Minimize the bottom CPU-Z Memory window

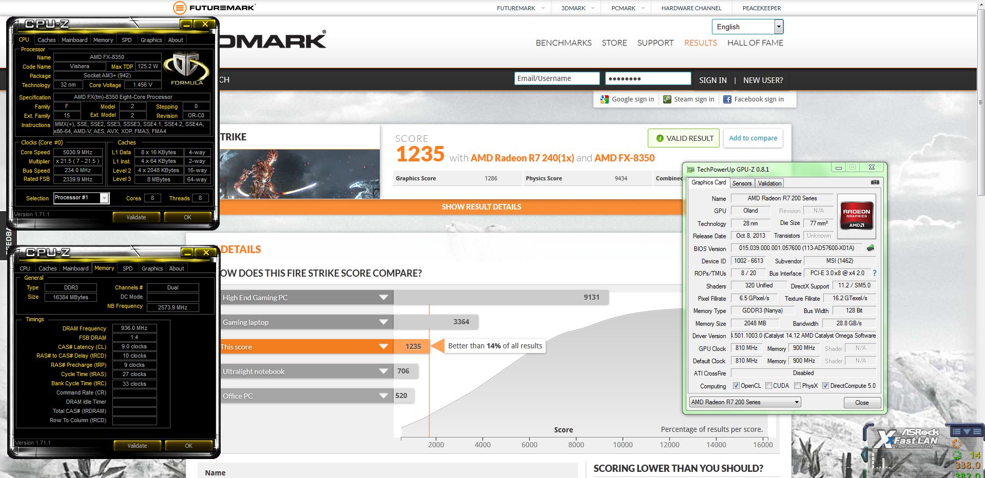pyautogui.click(x=187, y=253)
